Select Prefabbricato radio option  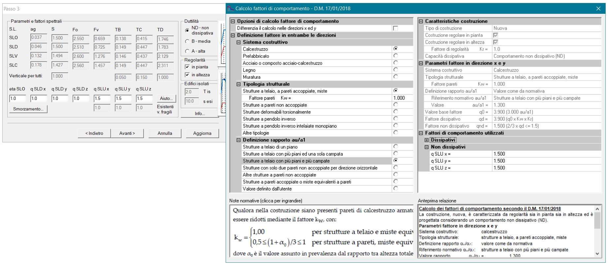(396, 56)
